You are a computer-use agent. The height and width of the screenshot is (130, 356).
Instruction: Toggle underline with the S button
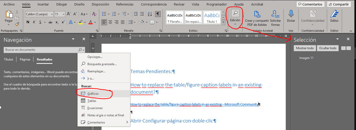[40, 22]
